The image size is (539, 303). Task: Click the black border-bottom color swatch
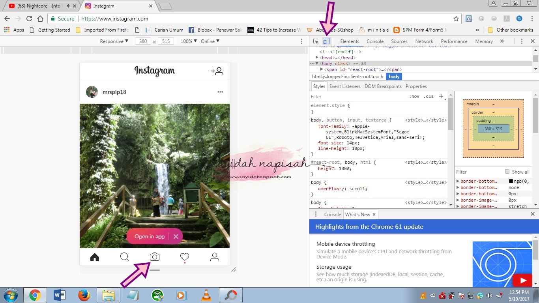tap(511, 181)
